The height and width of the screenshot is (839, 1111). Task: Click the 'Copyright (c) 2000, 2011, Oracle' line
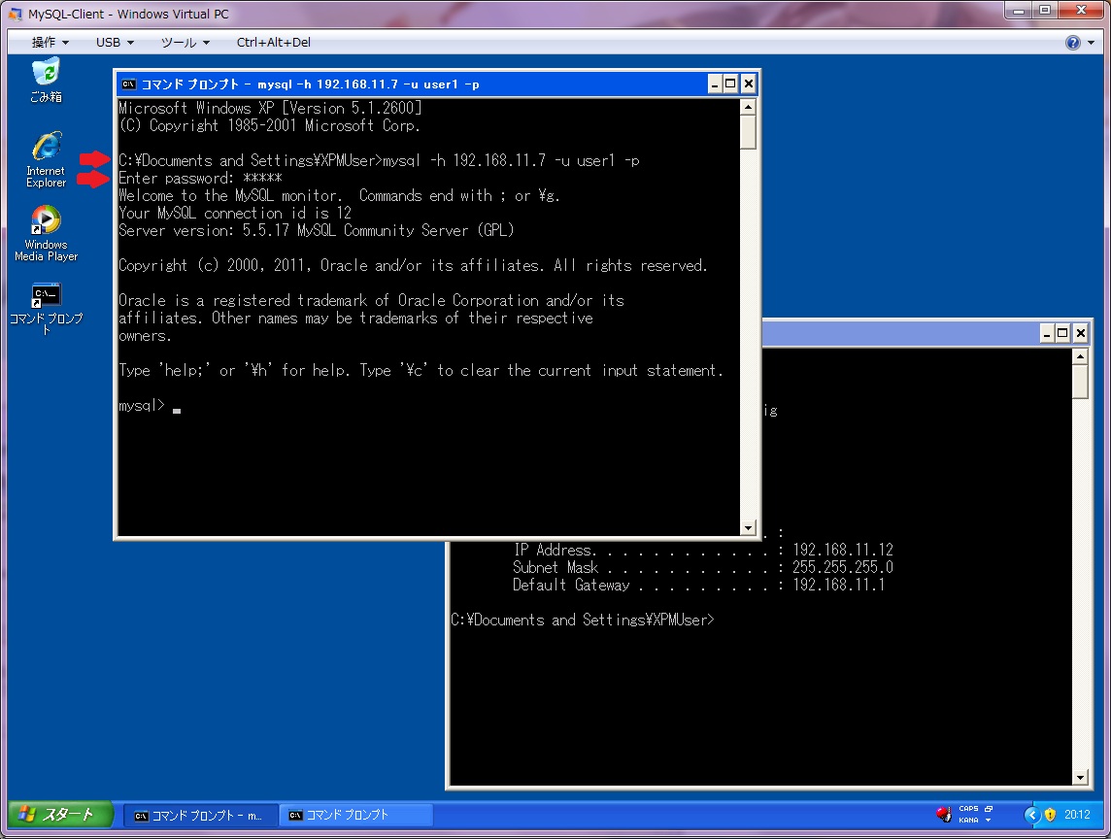pyautogui.click(x=413, y=266)
